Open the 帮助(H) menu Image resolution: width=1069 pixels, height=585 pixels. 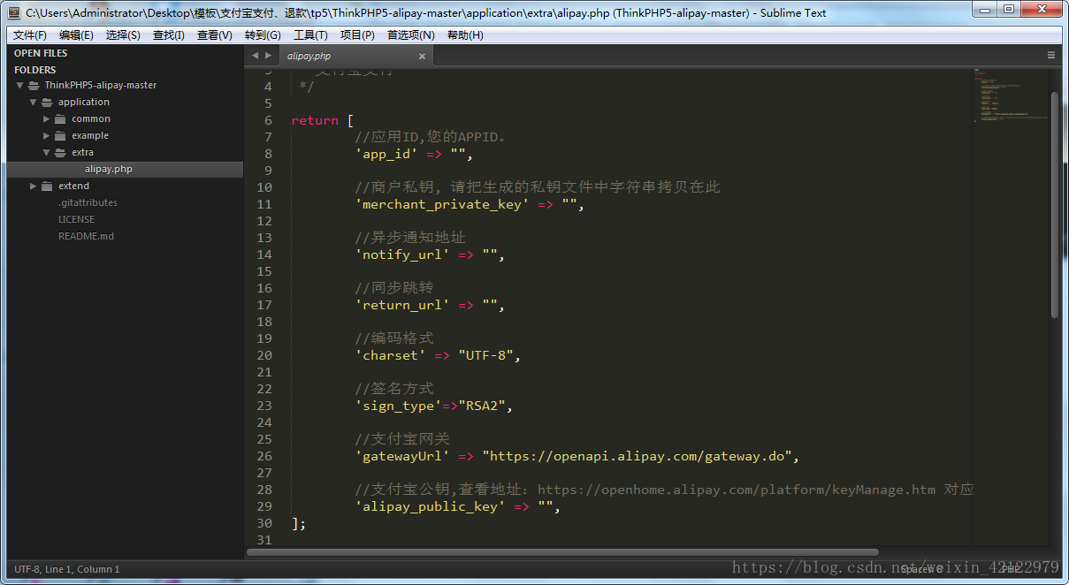point(465,35)
